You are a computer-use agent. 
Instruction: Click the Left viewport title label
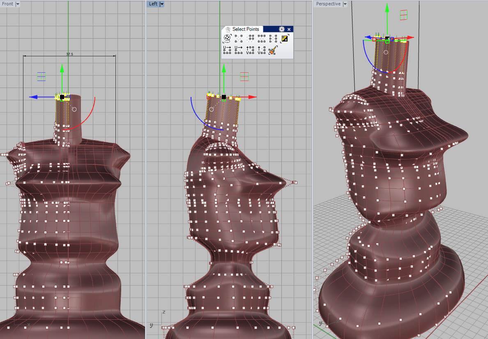pos(153,4)
